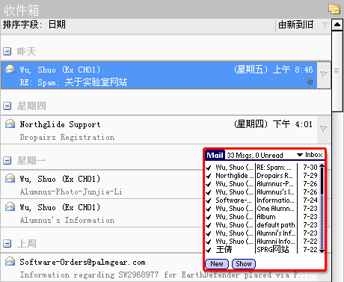
Task: Toggle checkmark beside 王侍 SPRG网站 message
Action: coord(209,250)
